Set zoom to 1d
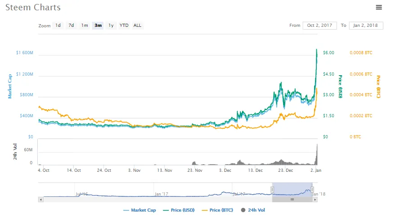This screenshot has height=217, width=395. pos(58,26)
